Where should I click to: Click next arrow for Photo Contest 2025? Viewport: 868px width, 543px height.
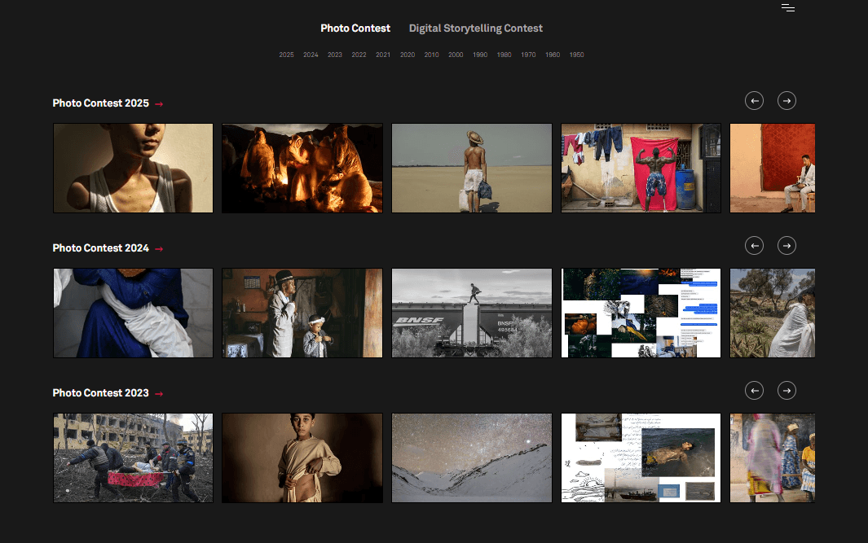pos(786,100)
